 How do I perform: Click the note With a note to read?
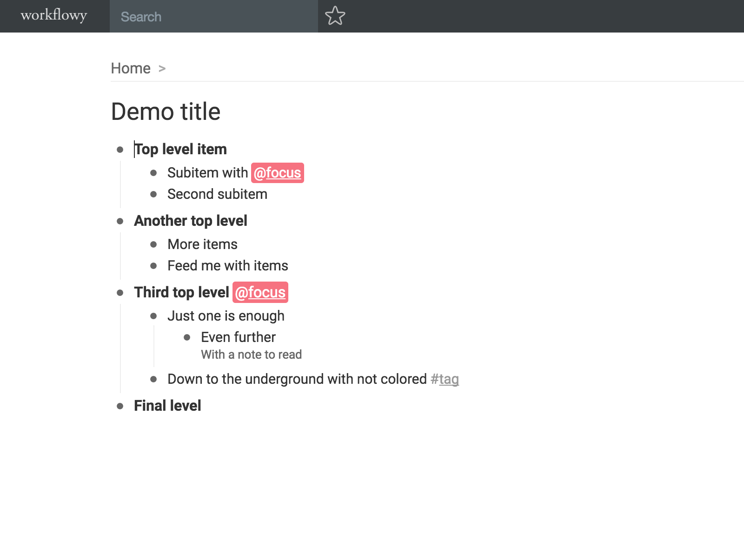[251, 355]
